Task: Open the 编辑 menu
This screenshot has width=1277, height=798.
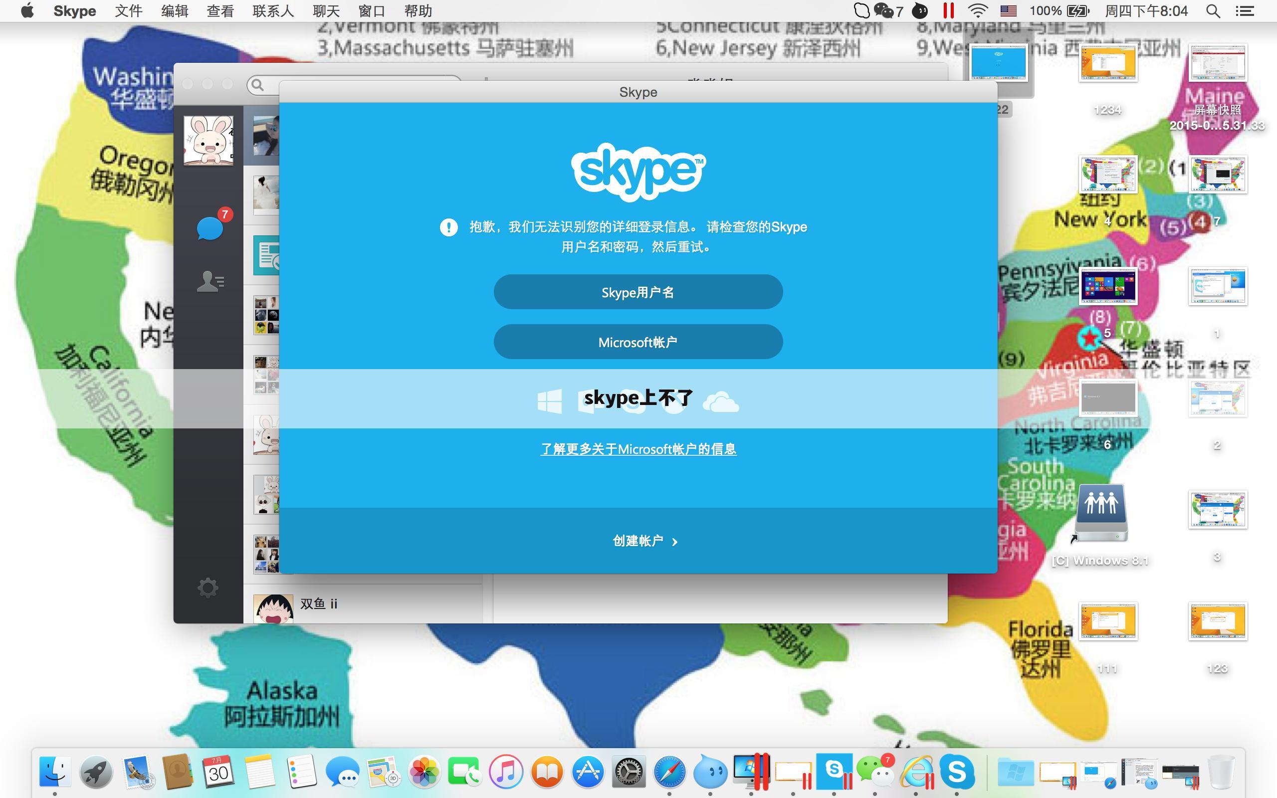Action: [x=175, y=11]
